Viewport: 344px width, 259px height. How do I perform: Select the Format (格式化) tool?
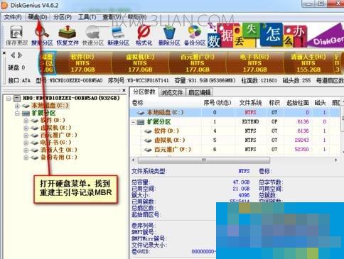coord(144,35)
